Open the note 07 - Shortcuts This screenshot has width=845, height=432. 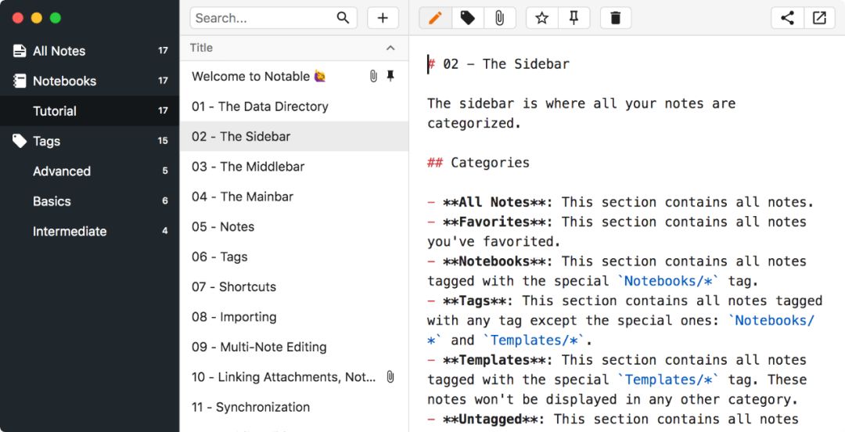pos(293,287)
